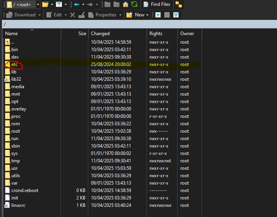The width and height of the screenshot is (277, 217).
Task: Sort by the Changed column header
Action: (x=118, y=34)
